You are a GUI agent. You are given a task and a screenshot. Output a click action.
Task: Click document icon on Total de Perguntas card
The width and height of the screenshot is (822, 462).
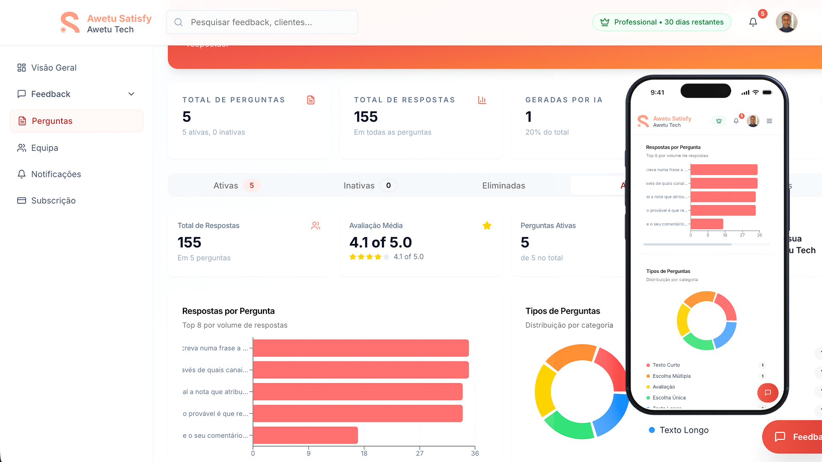pos(311,100)
